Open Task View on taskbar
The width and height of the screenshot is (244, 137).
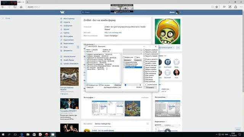[x=15, y=134]
